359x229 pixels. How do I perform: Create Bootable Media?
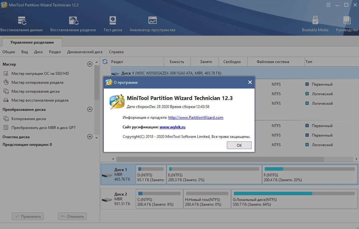315,24
